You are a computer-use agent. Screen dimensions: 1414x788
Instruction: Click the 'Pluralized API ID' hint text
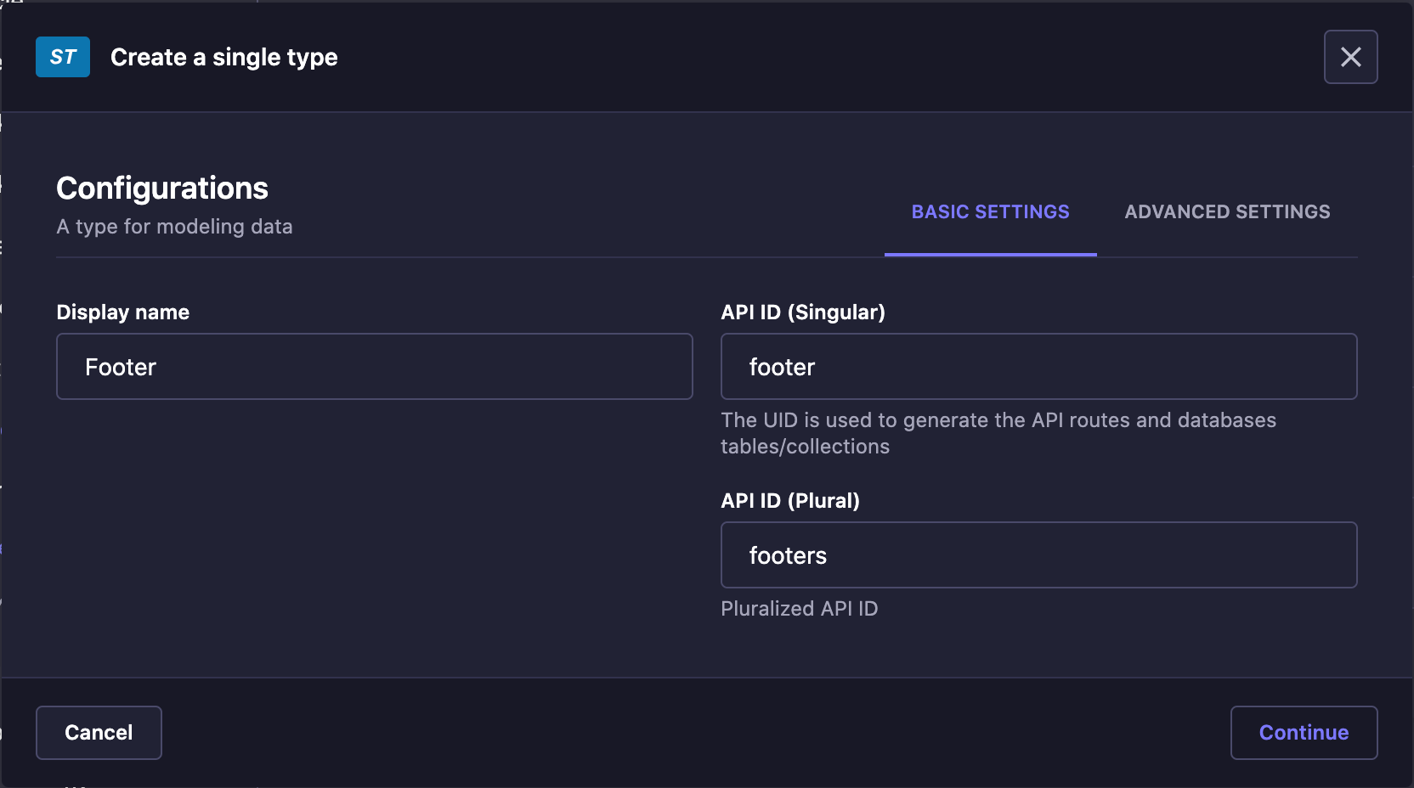799,609
